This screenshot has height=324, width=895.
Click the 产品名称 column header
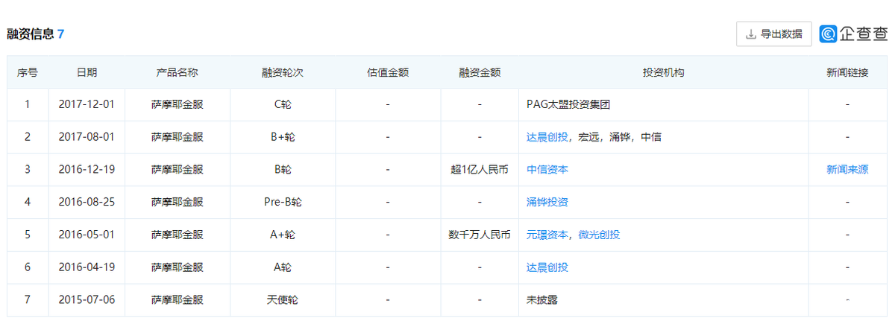click(177, 73)
